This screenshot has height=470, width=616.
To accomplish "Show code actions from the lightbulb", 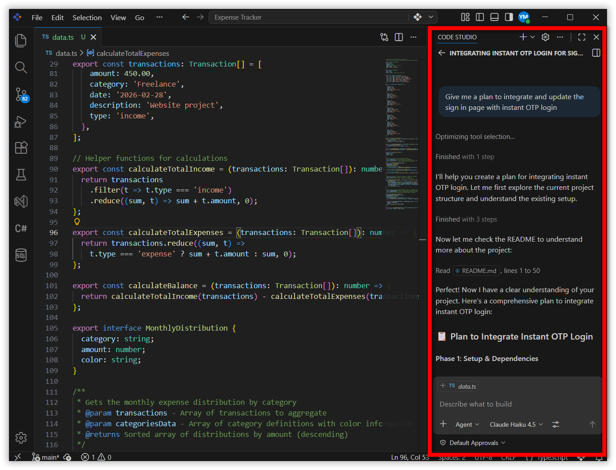I will (77, 222).
